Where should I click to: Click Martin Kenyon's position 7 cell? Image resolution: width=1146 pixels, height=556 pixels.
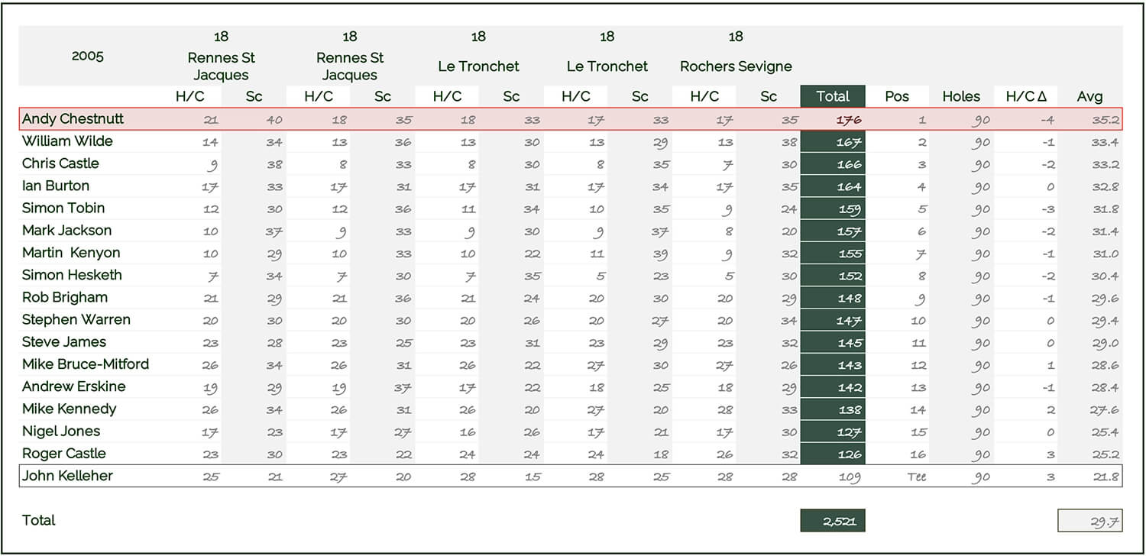921,254
